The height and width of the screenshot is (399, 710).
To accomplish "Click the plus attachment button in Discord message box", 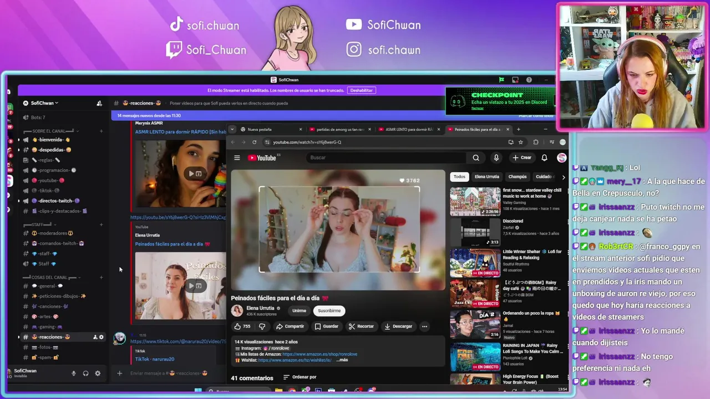I will [x=119, y=374].
